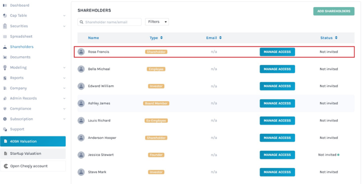The image size is (362, 184).
Task: Click Edward William avatar icon
Action: click(81, 86)
